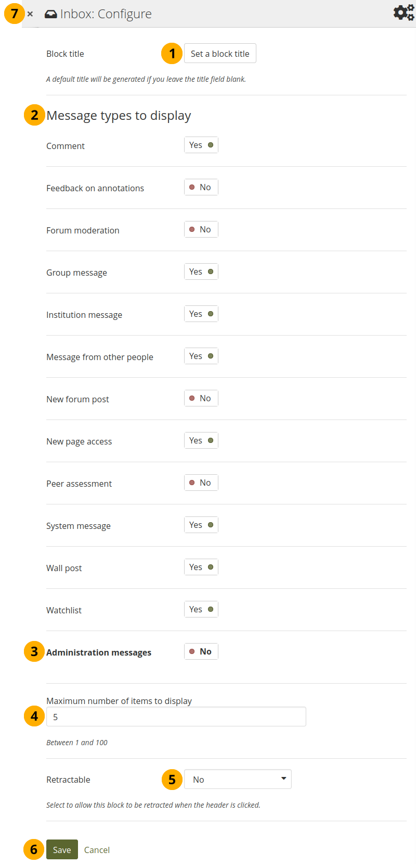Toggle the Comment message type switch

[201, 145]
